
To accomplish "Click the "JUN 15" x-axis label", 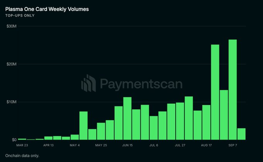I will pos(127,145).
